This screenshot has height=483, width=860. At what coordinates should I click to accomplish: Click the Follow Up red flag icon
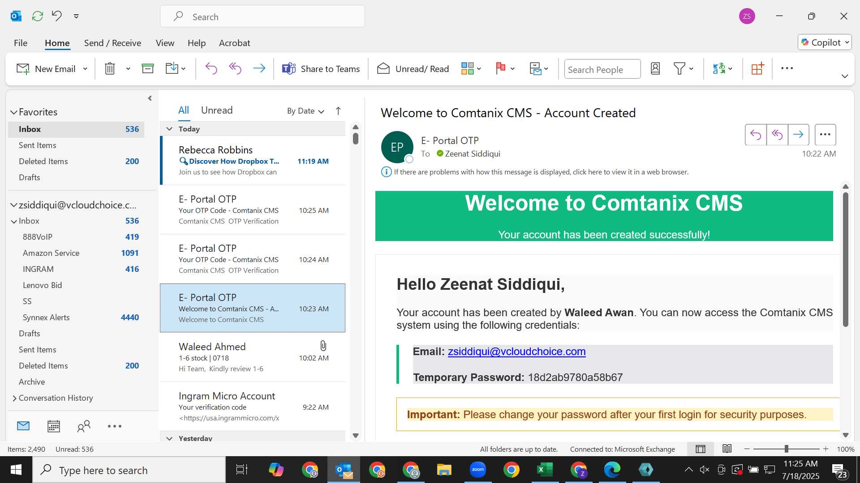[501, 68]
